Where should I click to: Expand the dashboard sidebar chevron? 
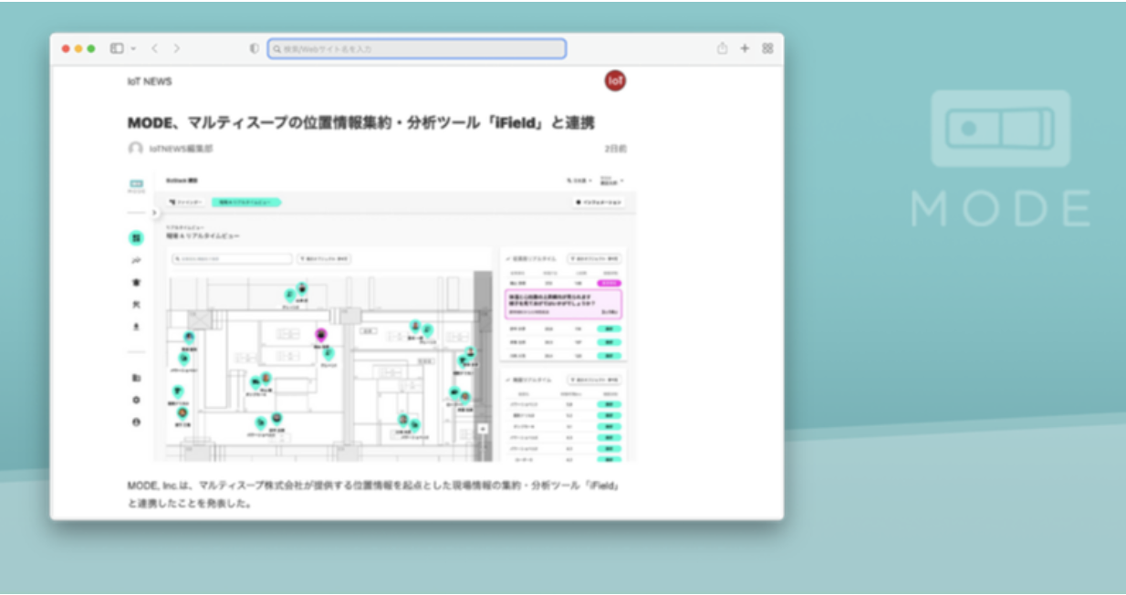pyautogui.click(x=154, y=213)
